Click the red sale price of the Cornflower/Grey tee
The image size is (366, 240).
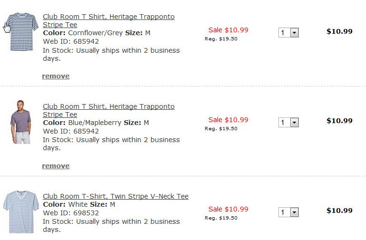click(228, 30)
